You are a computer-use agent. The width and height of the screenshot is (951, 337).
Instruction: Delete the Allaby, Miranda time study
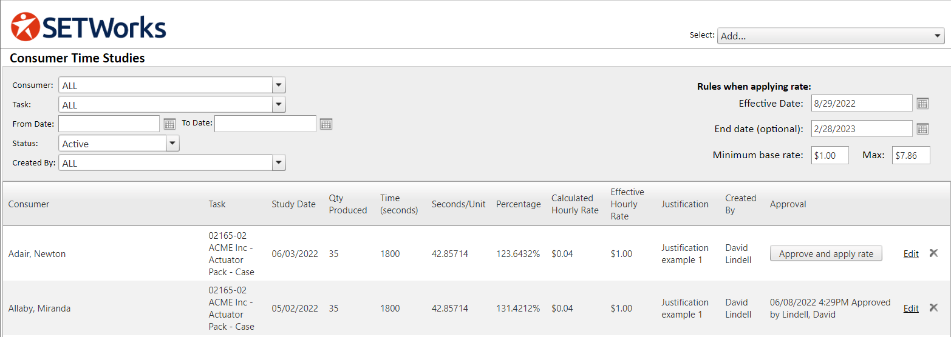(x=933, y=308)
